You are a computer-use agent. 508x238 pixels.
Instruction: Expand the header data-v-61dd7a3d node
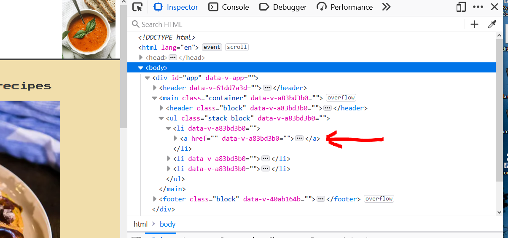[x=155, y=88]
